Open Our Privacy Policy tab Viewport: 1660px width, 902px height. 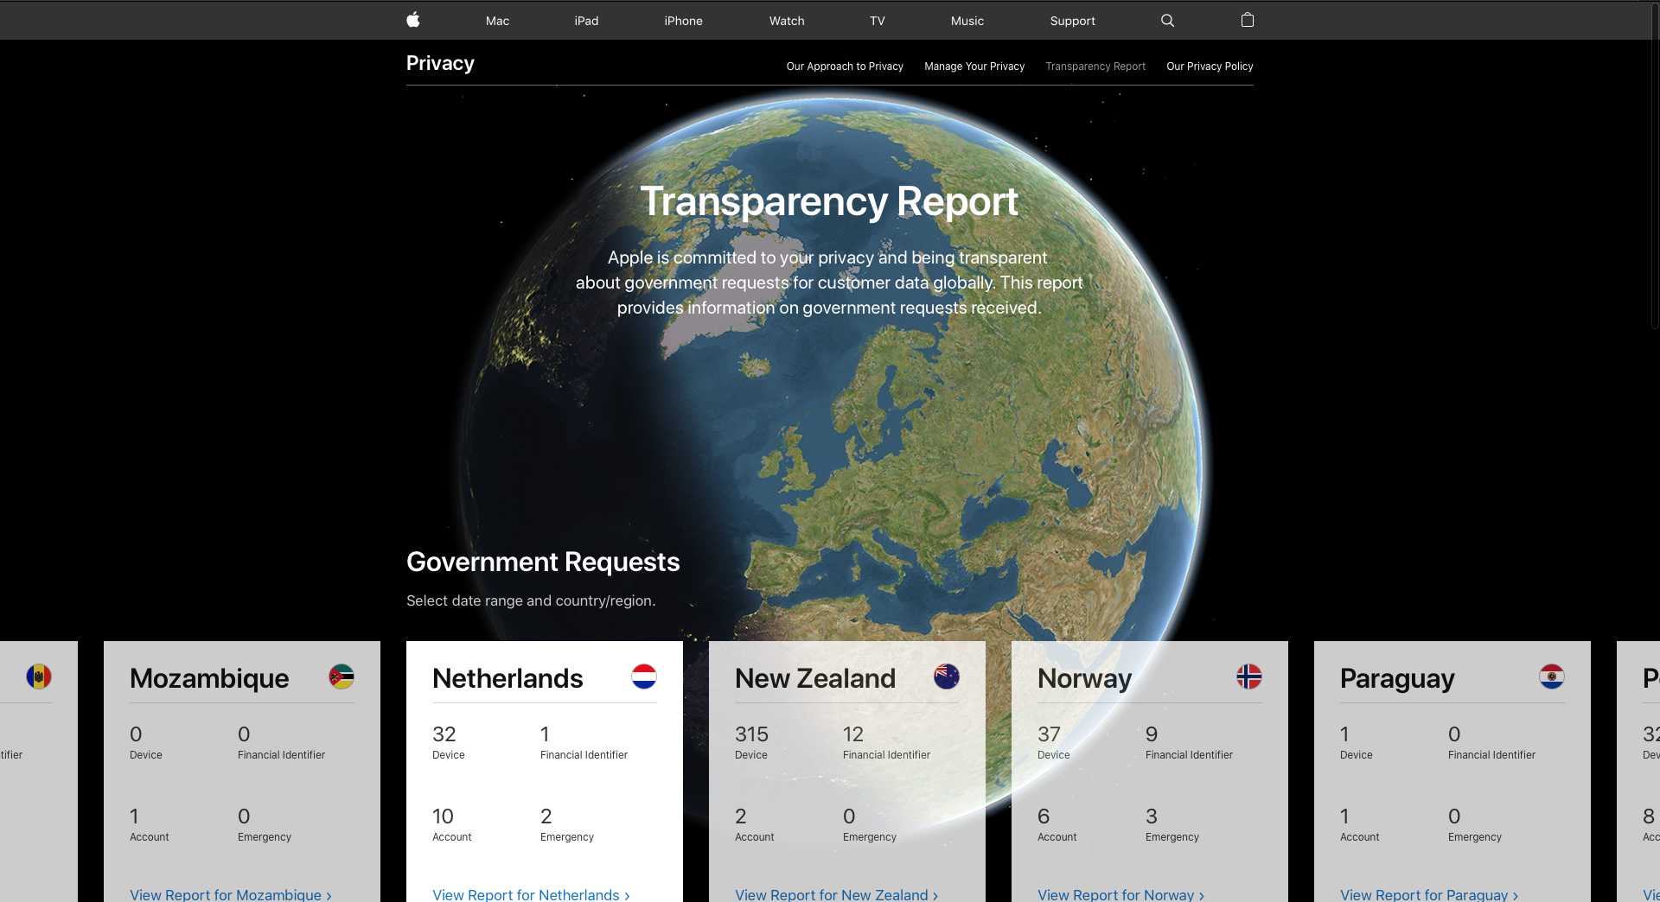pos(1210,67)
